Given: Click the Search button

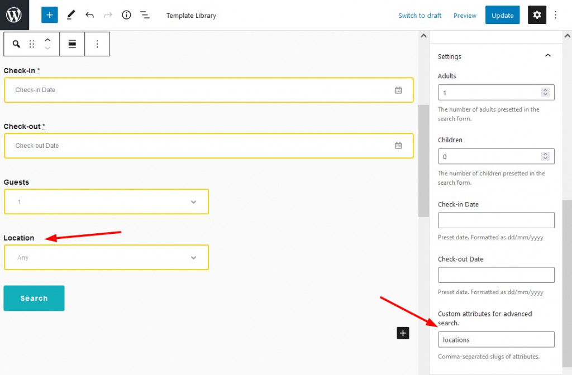Looking at the screenshot, I should click(x=34, y=298).
